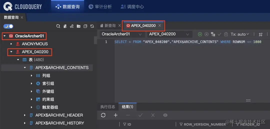The width and height of the screenshot is (270, 129).
Task: Select the 结果(1) tab
Action: tap(127, 107)
